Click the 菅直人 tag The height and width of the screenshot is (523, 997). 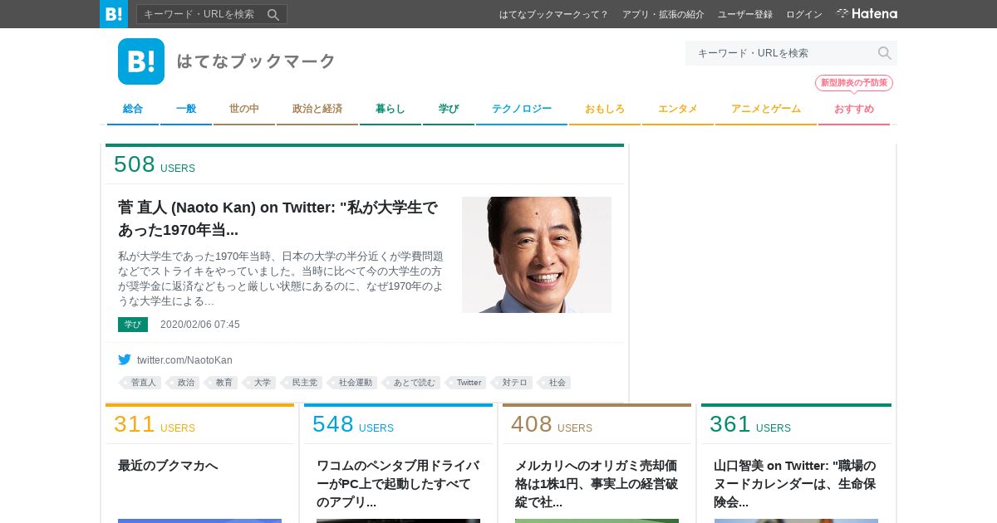pos(140,383)
